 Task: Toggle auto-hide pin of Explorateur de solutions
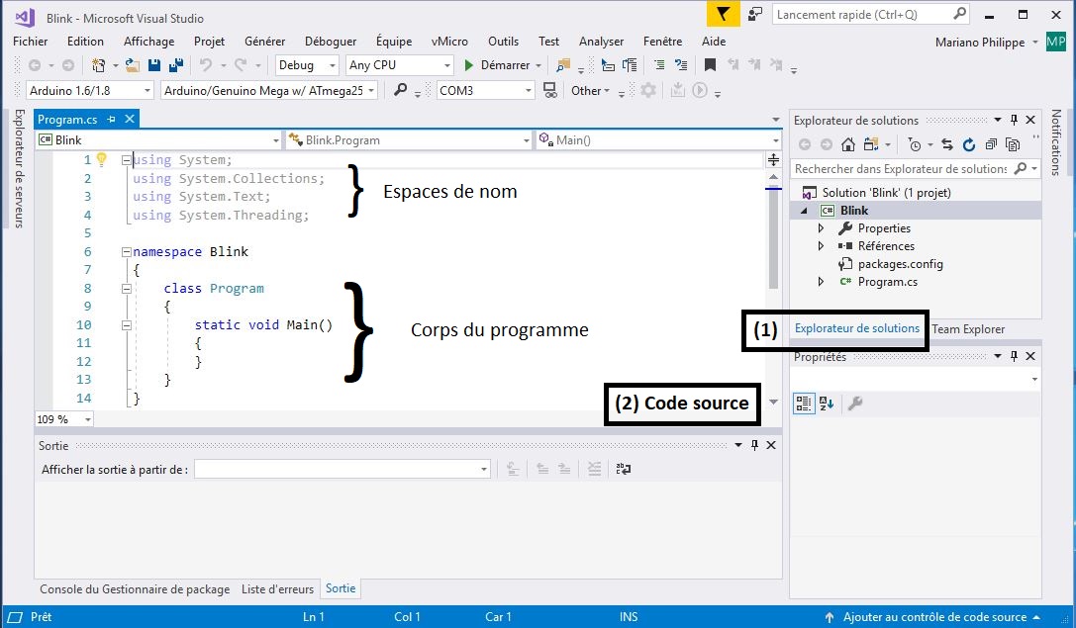pos(1014,120)
